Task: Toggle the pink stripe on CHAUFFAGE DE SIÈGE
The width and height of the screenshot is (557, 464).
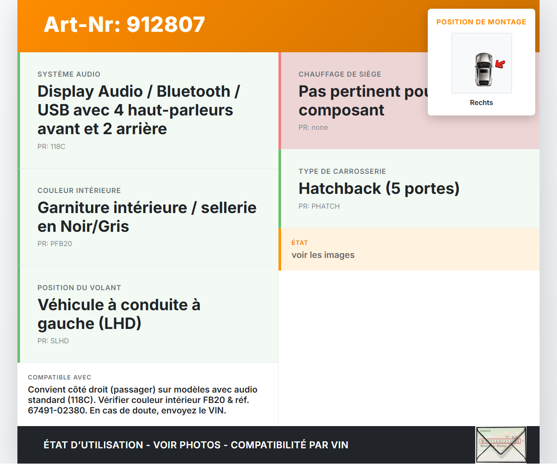Action: [x=280, y=100]
